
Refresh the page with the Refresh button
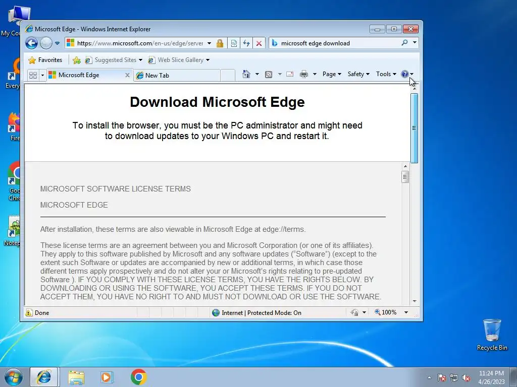246,43
